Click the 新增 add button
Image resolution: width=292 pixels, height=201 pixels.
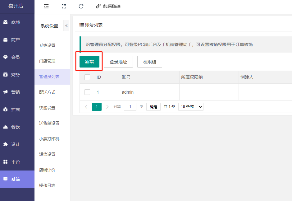point(89,62)
